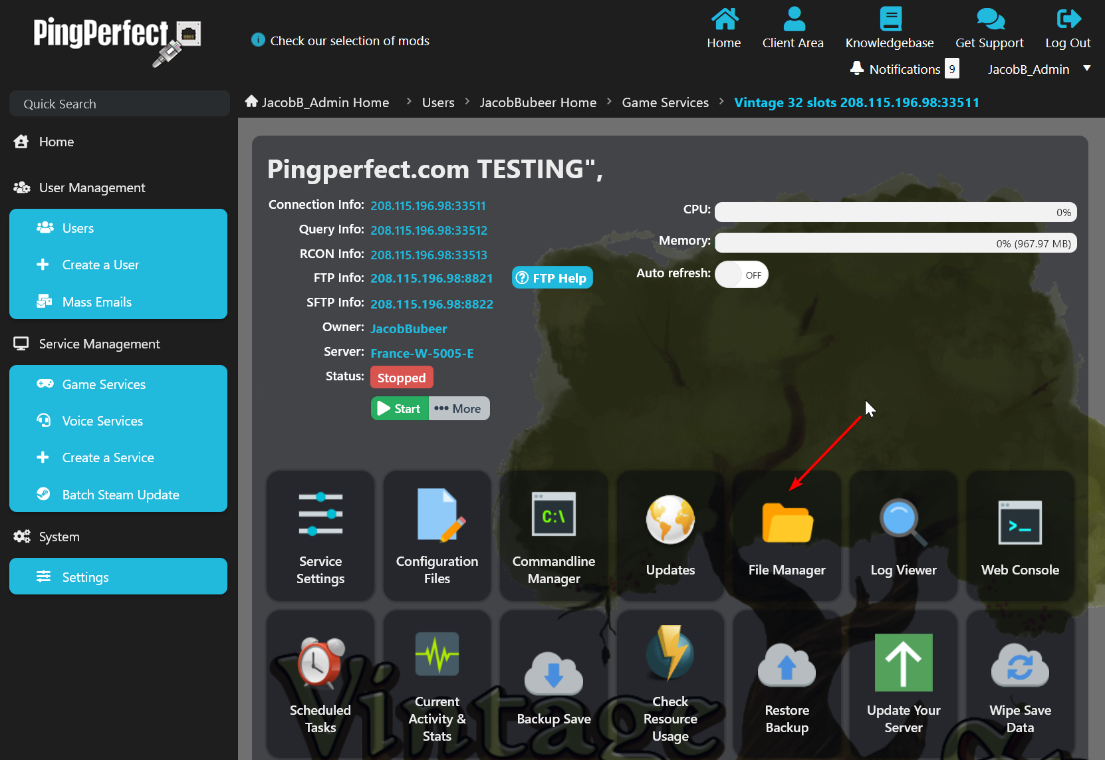Open the Updates globe tile
1105x760 pixels.
click(x=670, y=536)
